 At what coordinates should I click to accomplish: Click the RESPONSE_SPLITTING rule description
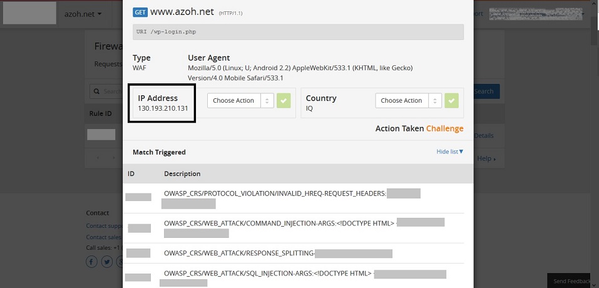(239, 253)
